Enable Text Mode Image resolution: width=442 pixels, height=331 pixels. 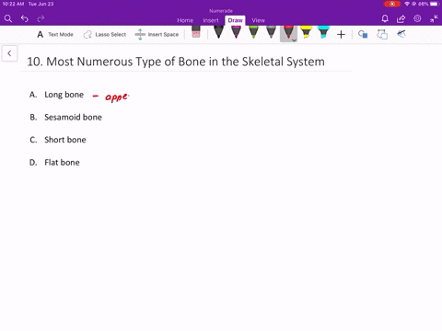pyautogui.click(x=55, y=34)
